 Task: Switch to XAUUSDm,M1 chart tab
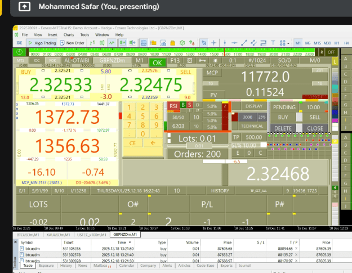58,235
